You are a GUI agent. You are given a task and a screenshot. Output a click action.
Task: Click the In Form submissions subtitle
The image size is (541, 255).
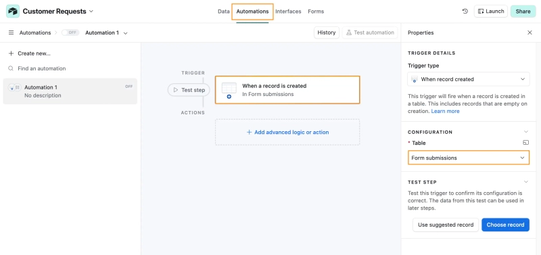pyautogui.click(x=268, y=94)
